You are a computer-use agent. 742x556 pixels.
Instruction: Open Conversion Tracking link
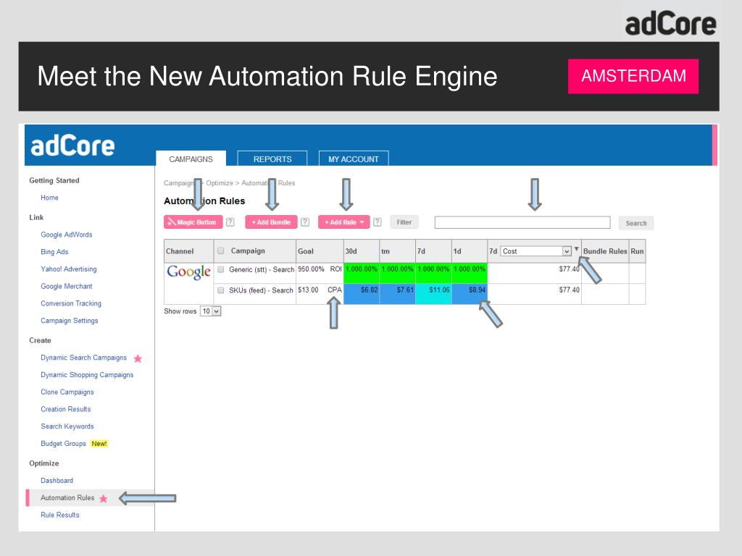(x=71, y=303)
